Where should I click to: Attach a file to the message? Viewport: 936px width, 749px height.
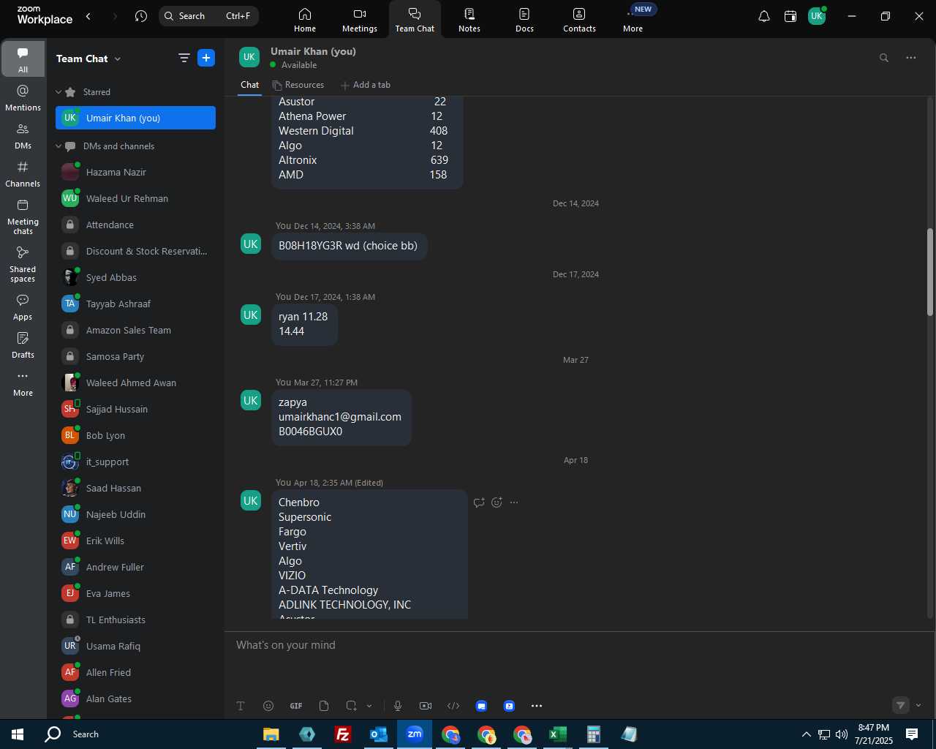point(324,706)
